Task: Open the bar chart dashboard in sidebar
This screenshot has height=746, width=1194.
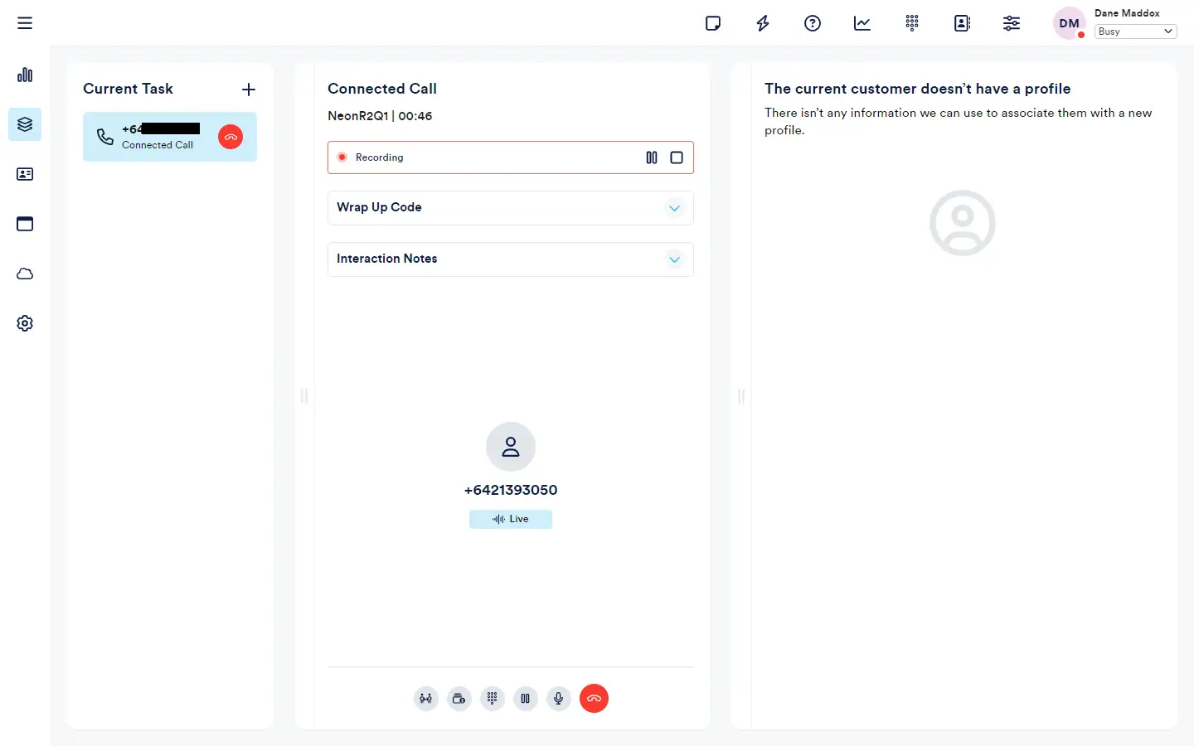Action: pos(25,75)
